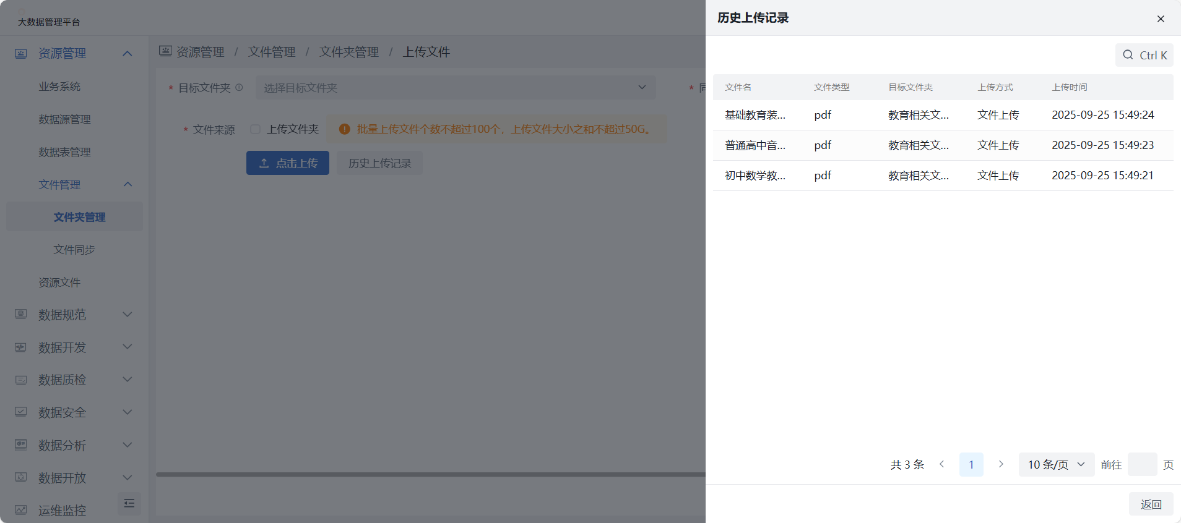Click 文件上传 in 初中数学教 row

point(998,176)
